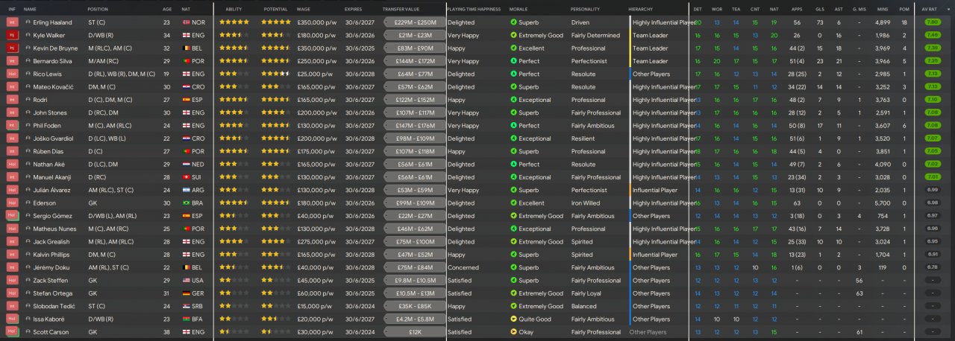Open Julián Álvarez's player profile

50,190
